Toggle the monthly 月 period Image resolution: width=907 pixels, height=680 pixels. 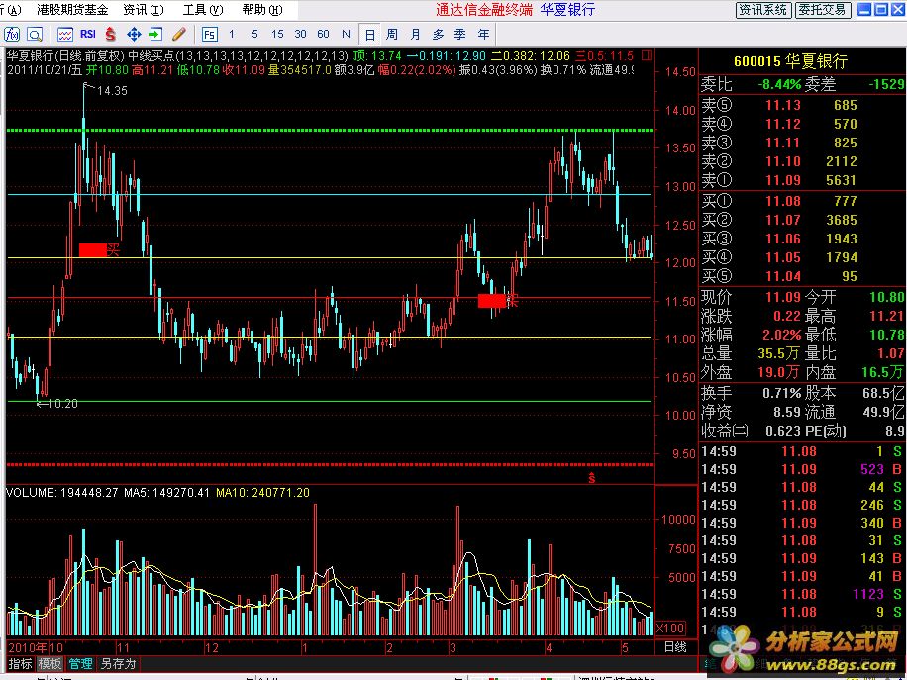tap(415, 34)
